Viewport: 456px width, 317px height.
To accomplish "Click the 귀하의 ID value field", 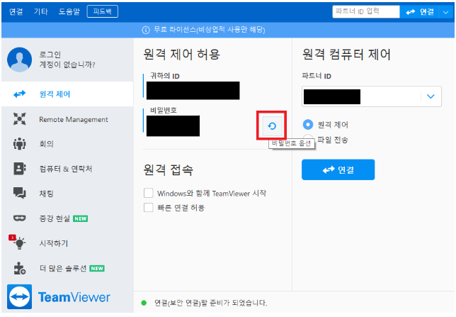I will 193,91.
